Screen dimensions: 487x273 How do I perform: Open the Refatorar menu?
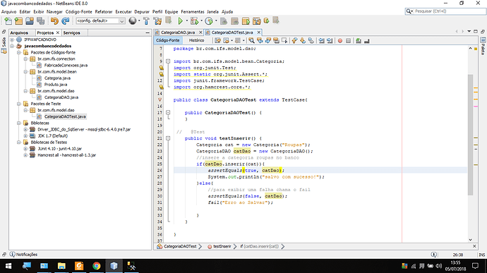coord(104,11)
